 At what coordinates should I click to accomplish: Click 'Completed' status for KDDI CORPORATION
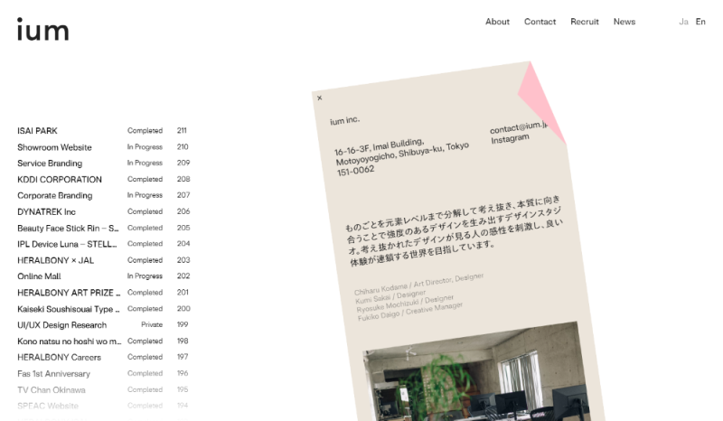[145, 179]
